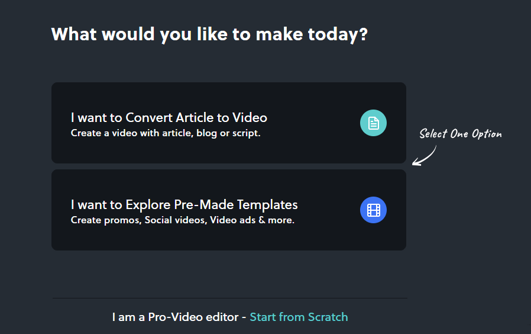Select "I want to Convert Article to Video"
531x334 pixels.
coord(169,118)
